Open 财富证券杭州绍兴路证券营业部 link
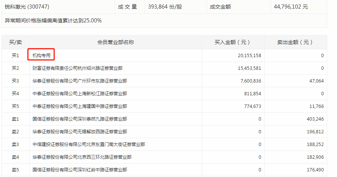The image size is (337, 177). pos(77,68)
